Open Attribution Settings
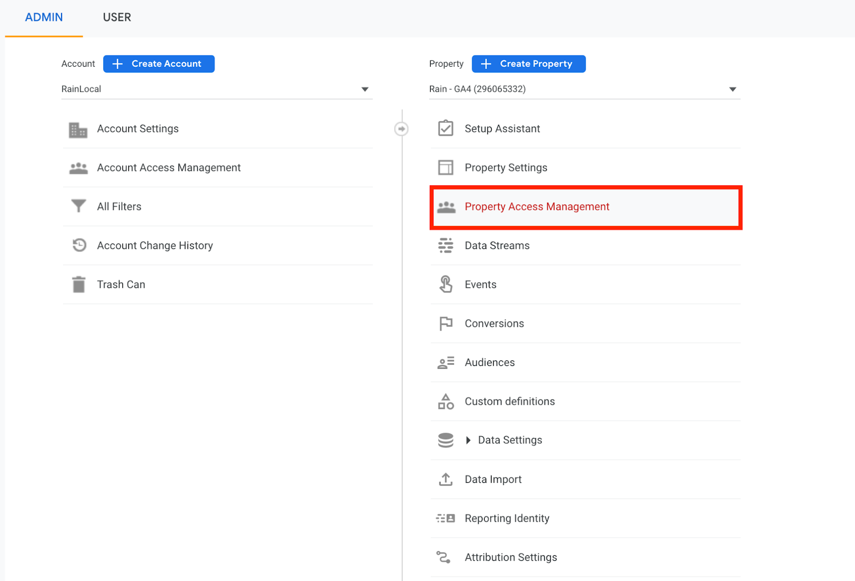 510,557
